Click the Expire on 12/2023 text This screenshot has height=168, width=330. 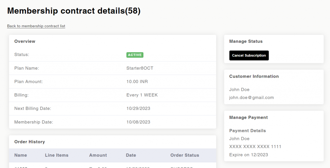(x=248, y=155)
